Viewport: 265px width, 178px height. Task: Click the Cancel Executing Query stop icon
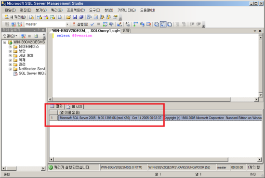coord(98,24)
